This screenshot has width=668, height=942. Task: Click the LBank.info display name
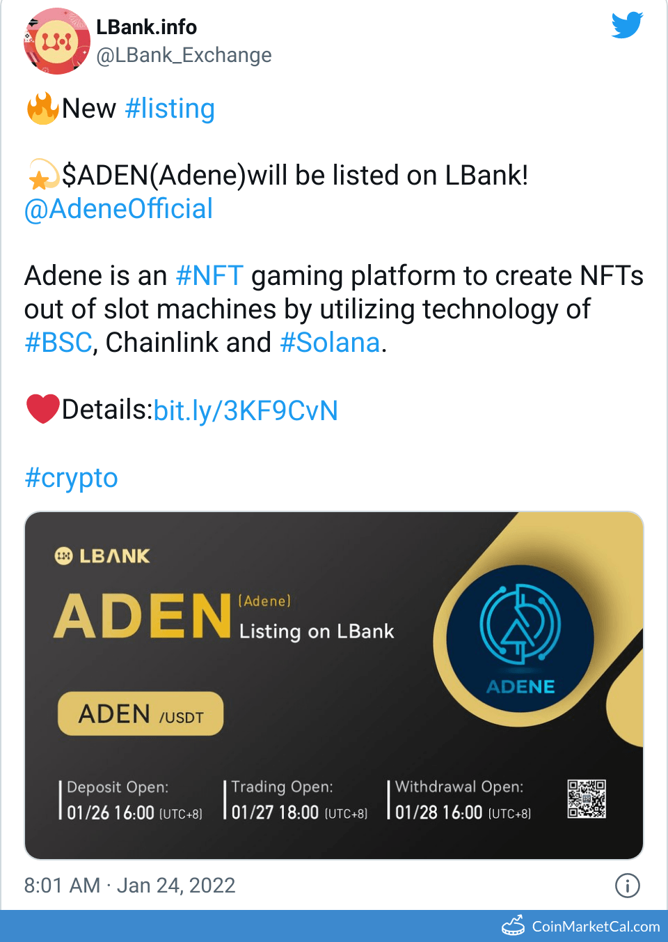tap(146, 27)
